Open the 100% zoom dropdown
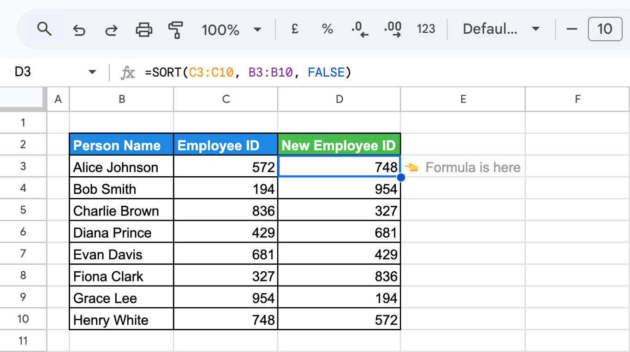The height and width of the screenshot is (352, 630). point(232,30)
